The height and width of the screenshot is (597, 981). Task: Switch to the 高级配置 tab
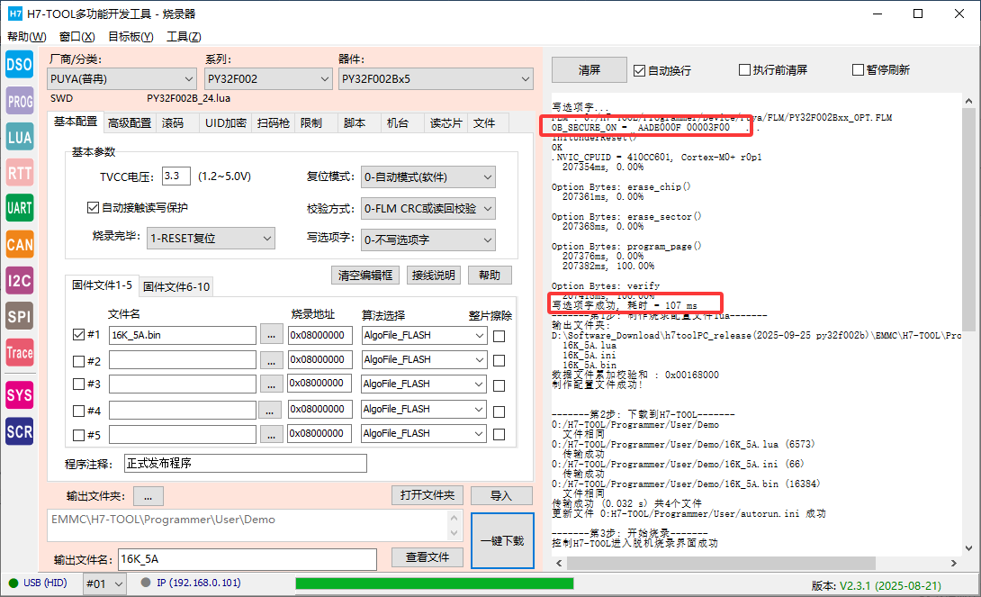tap(130, 122)
